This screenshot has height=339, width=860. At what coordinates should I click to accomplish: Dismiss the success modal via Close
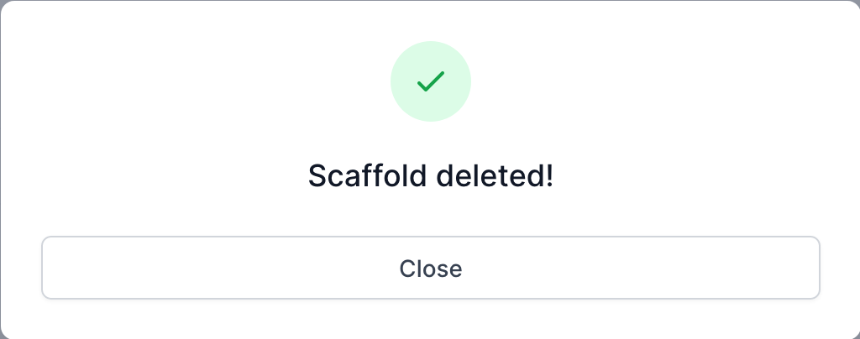431,268
